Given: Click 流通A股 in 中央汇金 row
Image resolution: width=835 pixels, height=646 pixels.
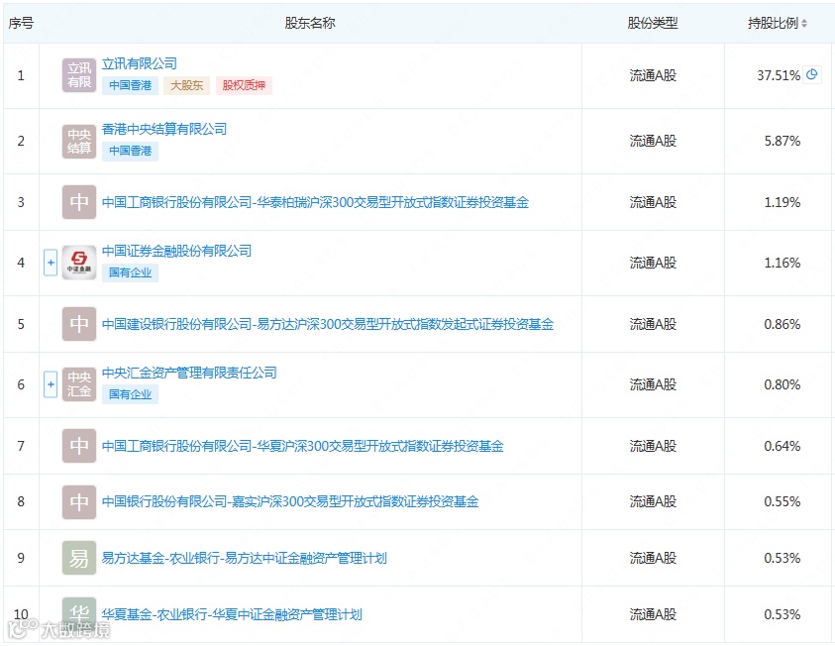Looking at the screenshot, I should pos(653,384).
